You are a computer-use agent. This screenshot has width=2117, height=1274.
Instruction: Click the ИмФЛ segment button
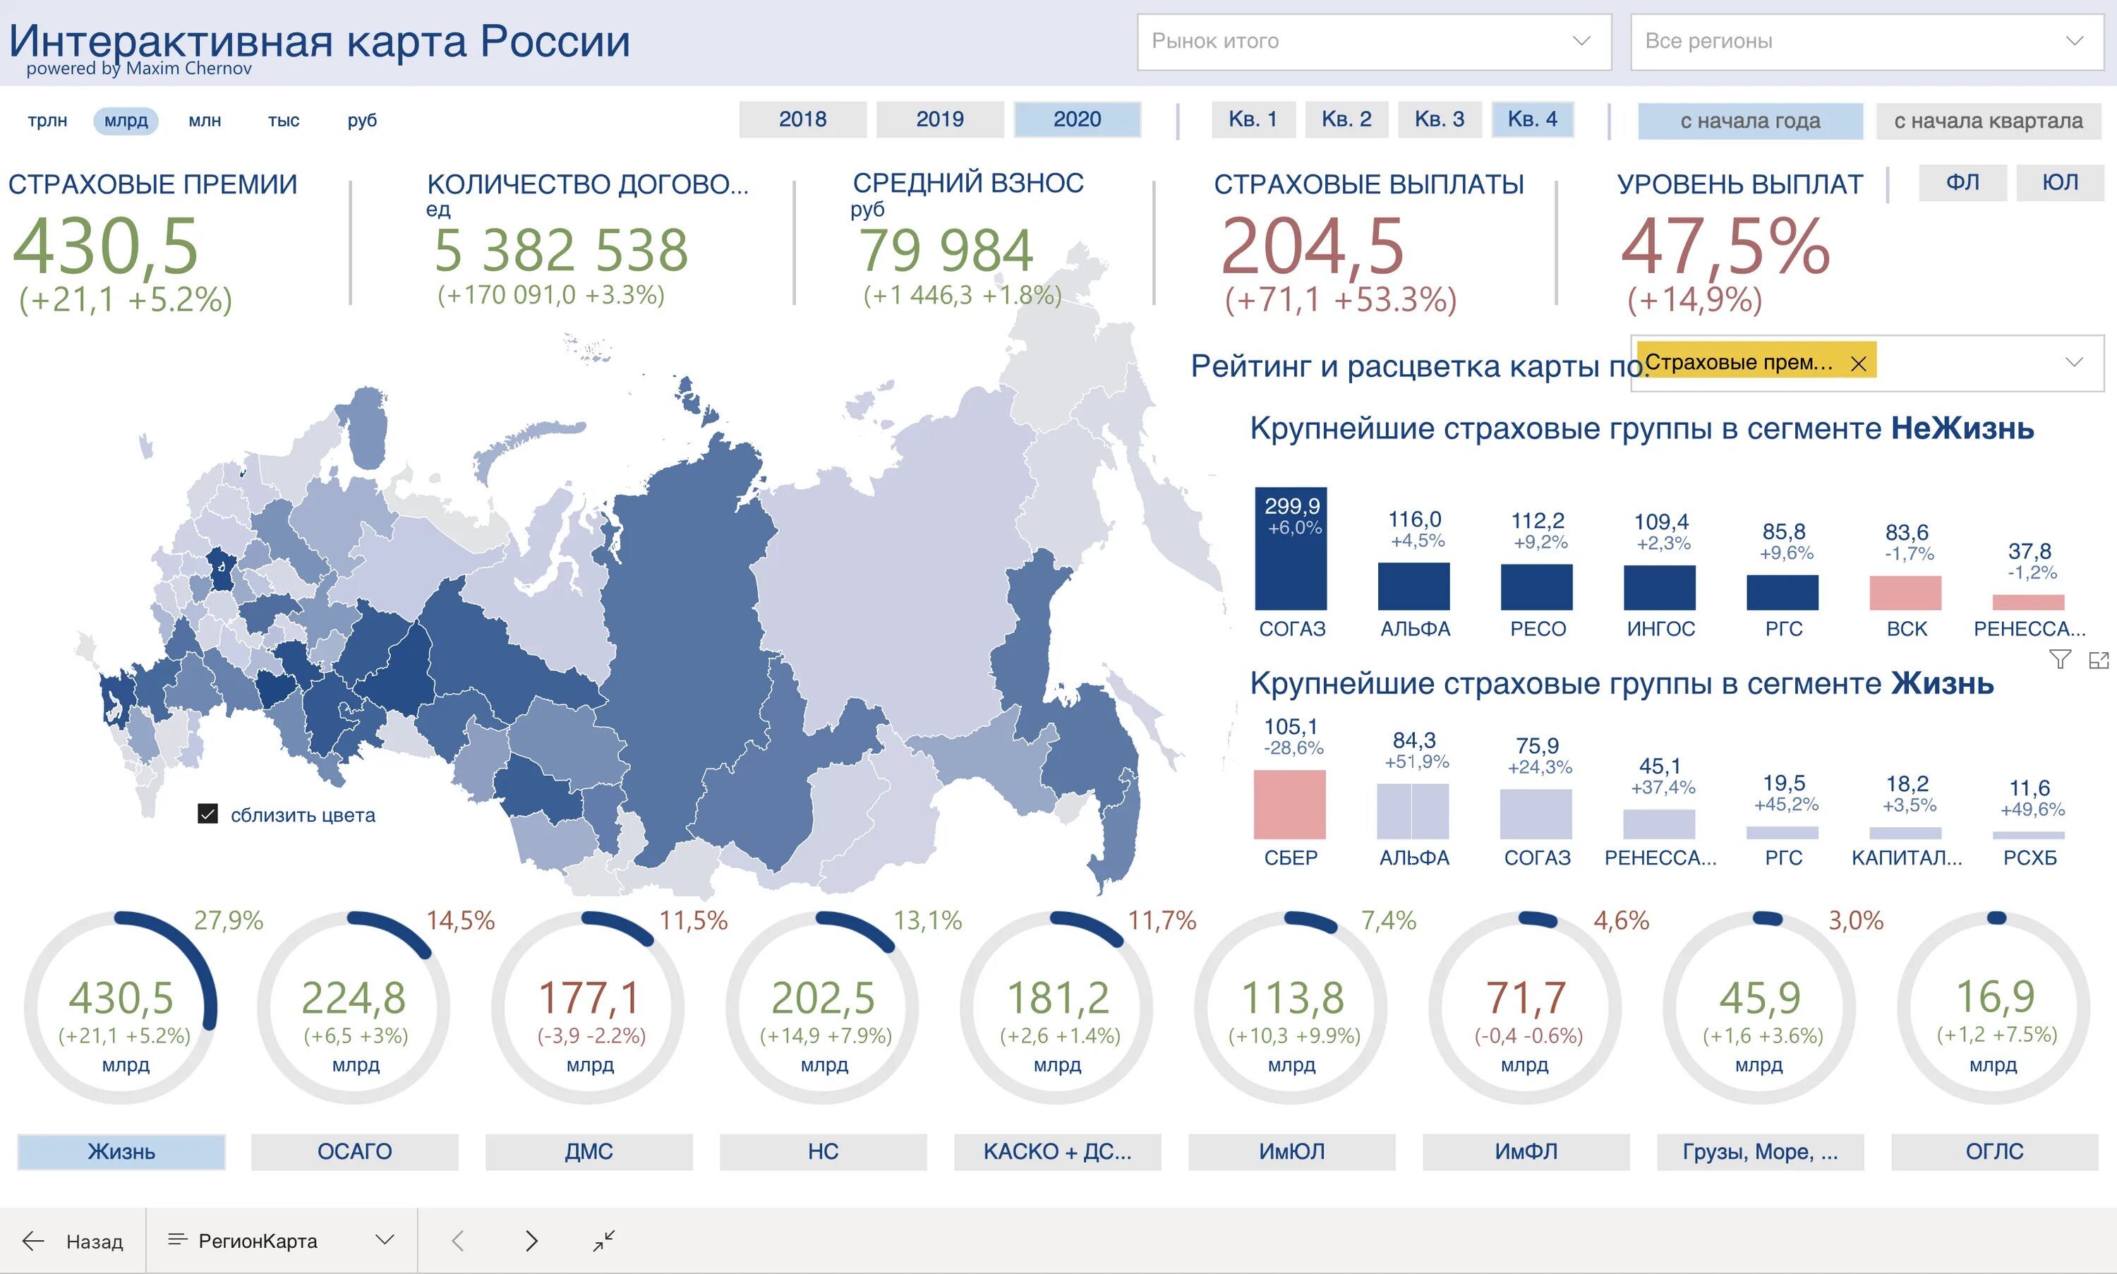point(1526,1152)
